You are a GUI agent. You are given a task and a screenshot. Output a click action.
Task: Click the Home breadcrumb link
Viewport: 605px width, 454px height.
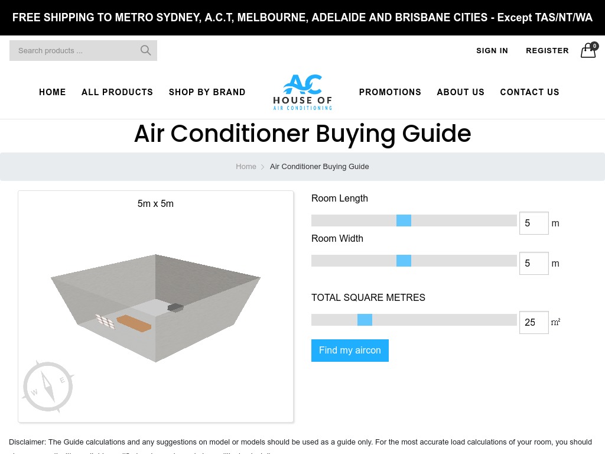tap(246, 167)
